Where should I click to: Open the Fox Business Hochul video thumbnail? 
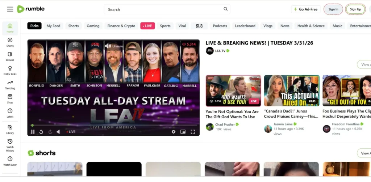click(347, 91)
